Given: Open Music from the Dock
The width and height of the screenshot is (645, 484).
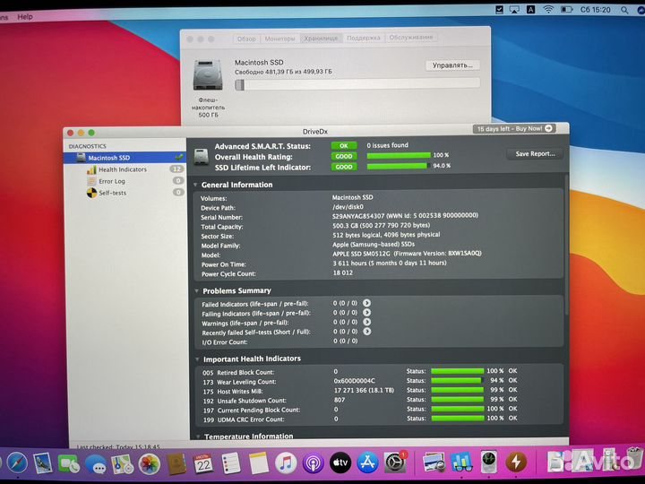Looking at the screenshot, I should click(286, 463).
